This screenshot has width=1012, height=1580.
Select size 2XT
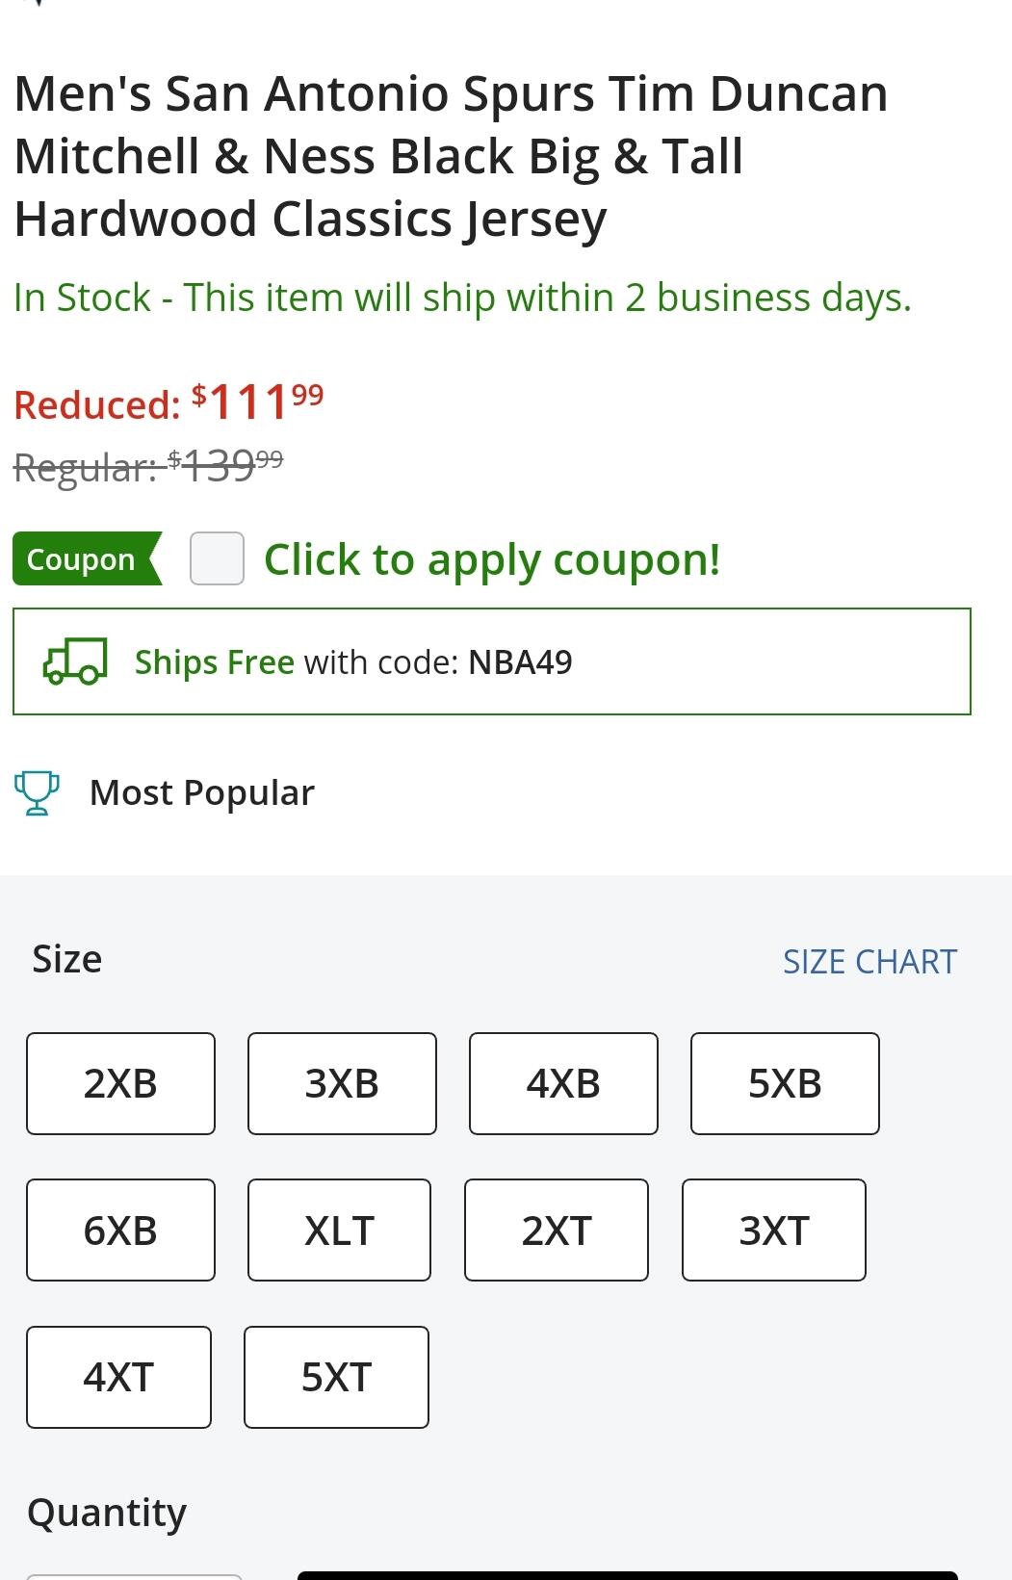557,1230
